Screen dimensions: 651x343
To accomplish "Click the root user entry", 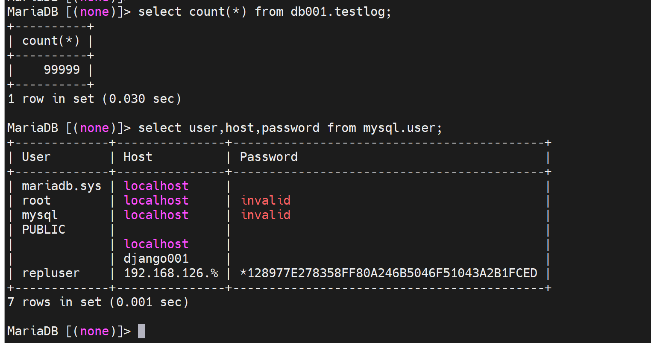I will pos(36,200).
